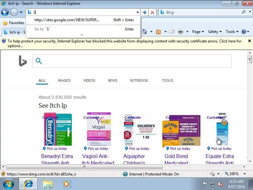The width and height of the screenshot is (253, 190).
Task: Click the security certificate information bar message
Action: 124,43
